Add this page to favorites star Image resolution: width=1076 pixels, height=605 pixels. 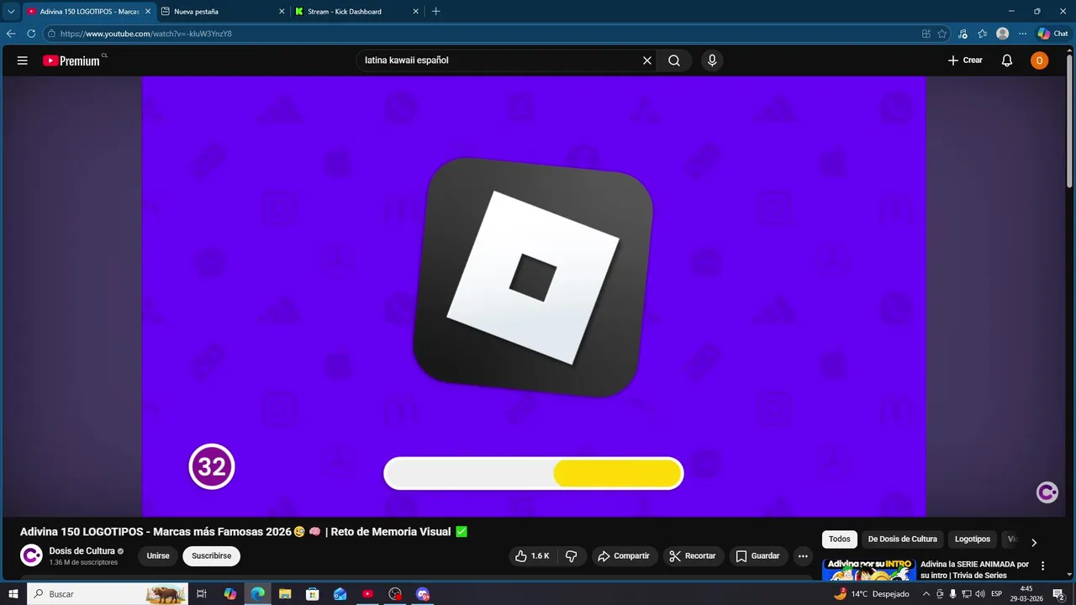point(942,34)
